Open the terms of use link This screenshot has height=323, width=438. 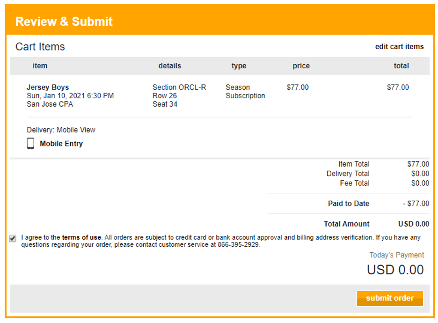[81, 237]
